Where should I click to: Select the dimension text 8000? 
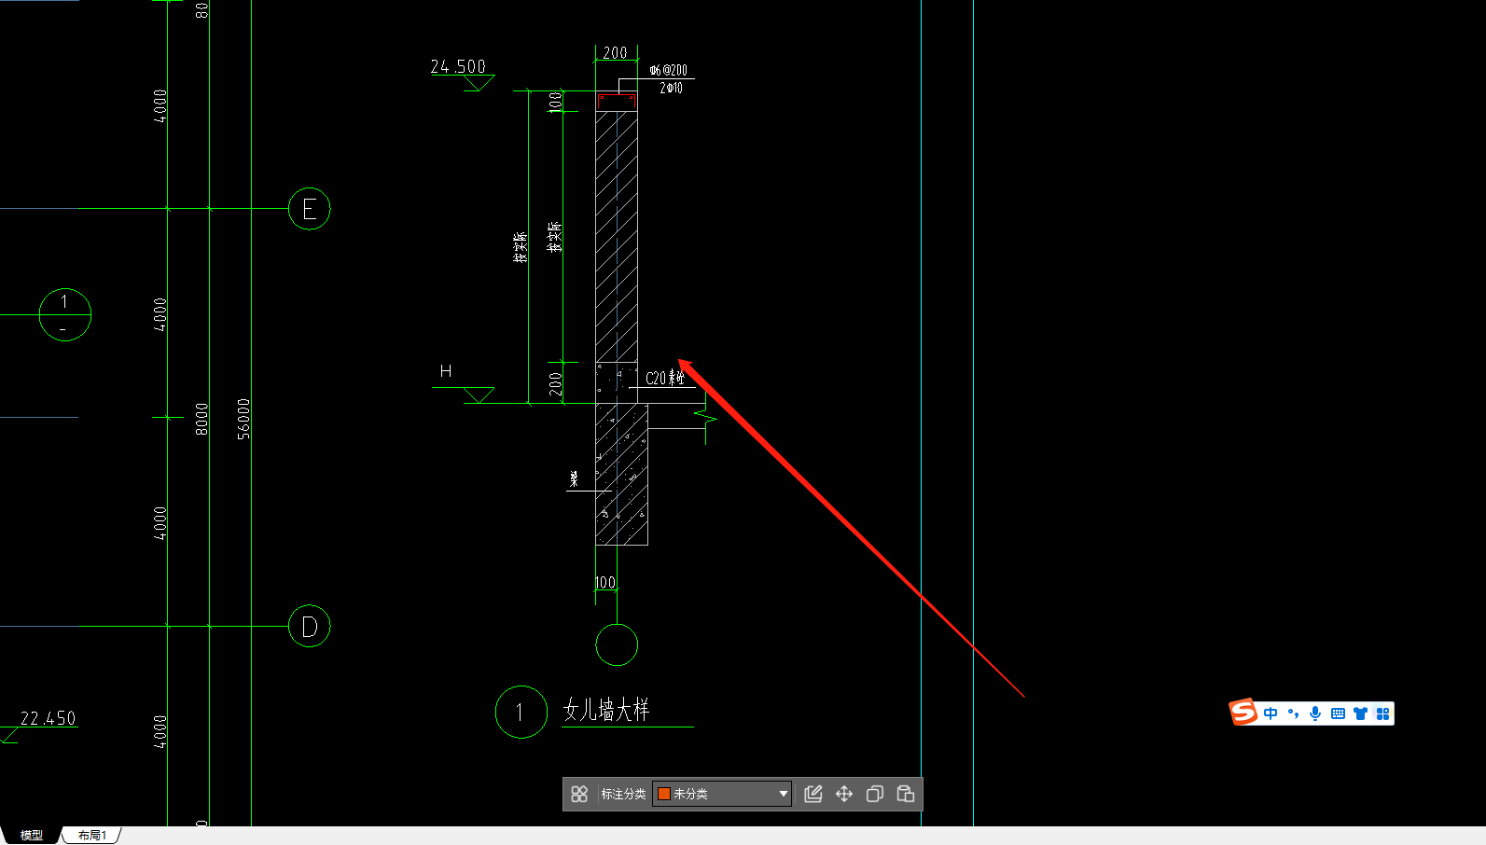point(201,419)
